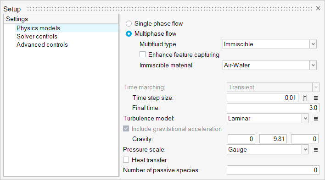Enable Enhance feature capturing checkbox
Screen dimensions: 325x180
tap(142, 55)
